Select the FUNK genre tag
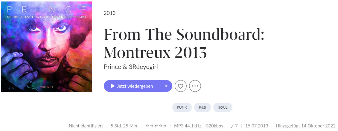 (x=182, y=107)
